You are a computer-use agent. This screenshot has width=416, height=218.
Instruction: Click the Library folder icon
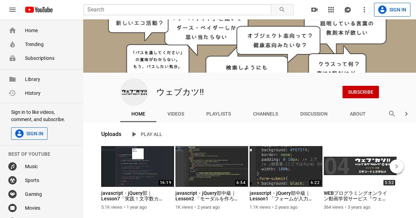(12, 79)
